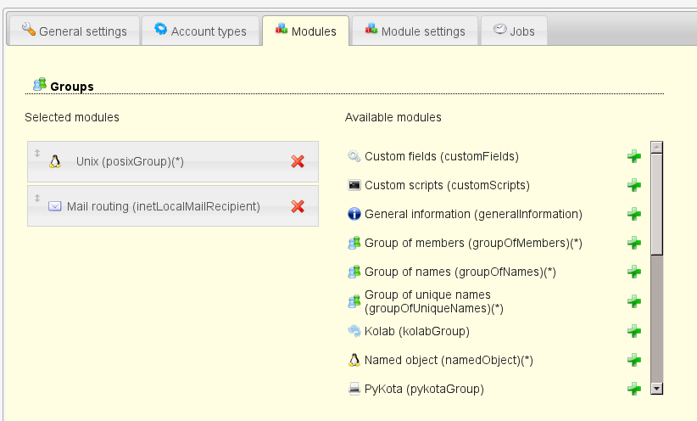697x421 pixels.
Task: Add Group of members module
Action: coord(633,243)
